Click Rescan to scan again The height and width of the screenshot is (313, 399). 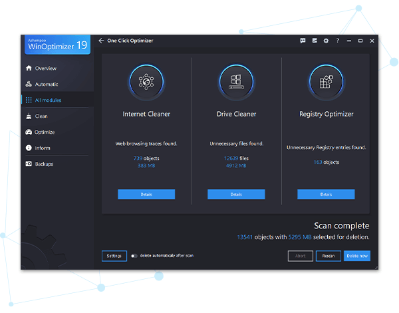329,256
